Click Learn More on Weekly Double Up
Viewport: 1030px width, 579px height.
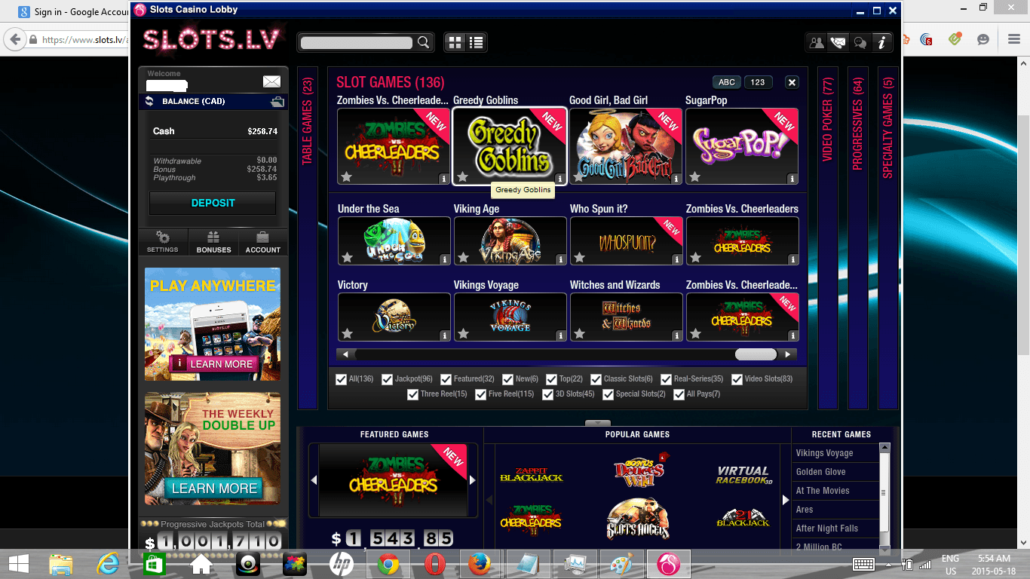click(x=214, y=488)
